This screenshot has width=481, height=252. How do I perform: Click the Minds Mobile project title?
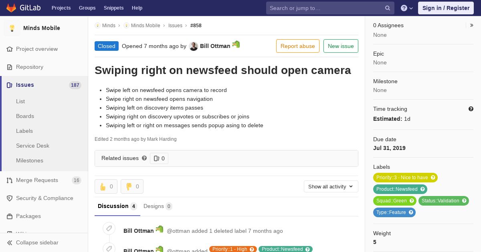coord(42,28)
